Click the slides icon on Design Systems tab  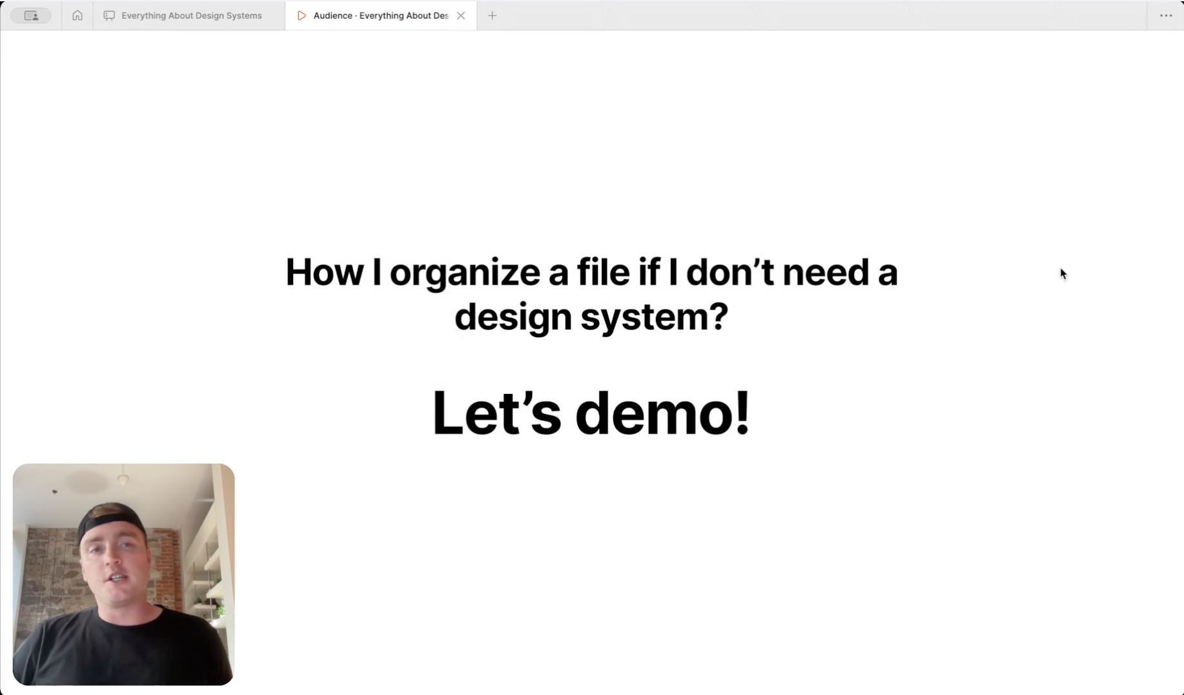pyautogui.click(x=109, y=16)
